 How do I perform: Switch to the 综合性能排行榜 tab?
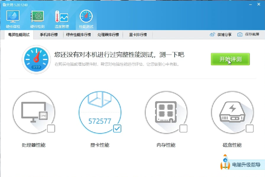pyautogui.click(x=78, y=35)
